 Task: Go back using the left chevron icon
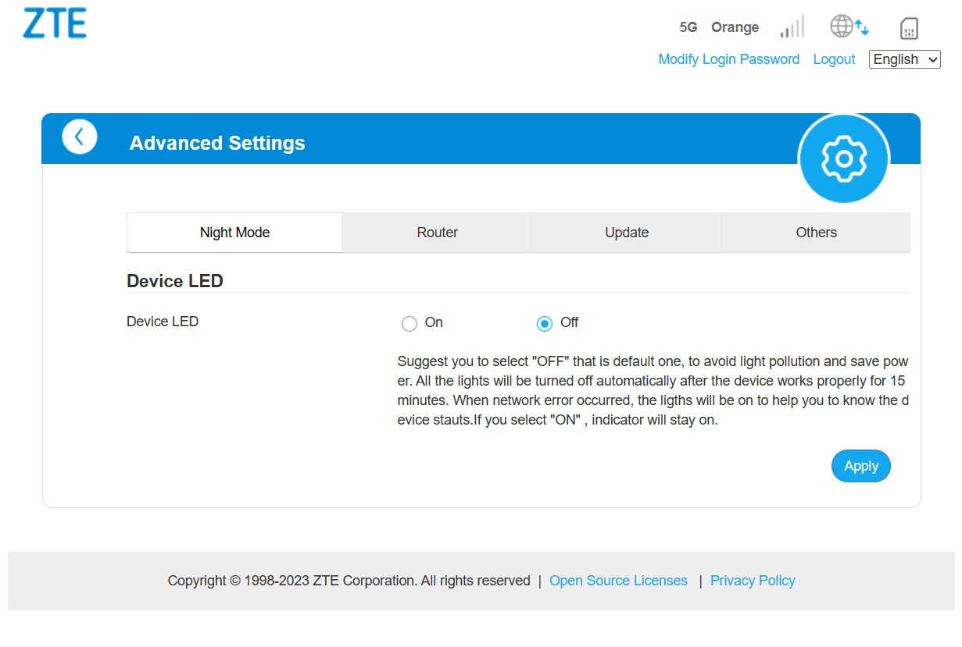pos(80,137)
